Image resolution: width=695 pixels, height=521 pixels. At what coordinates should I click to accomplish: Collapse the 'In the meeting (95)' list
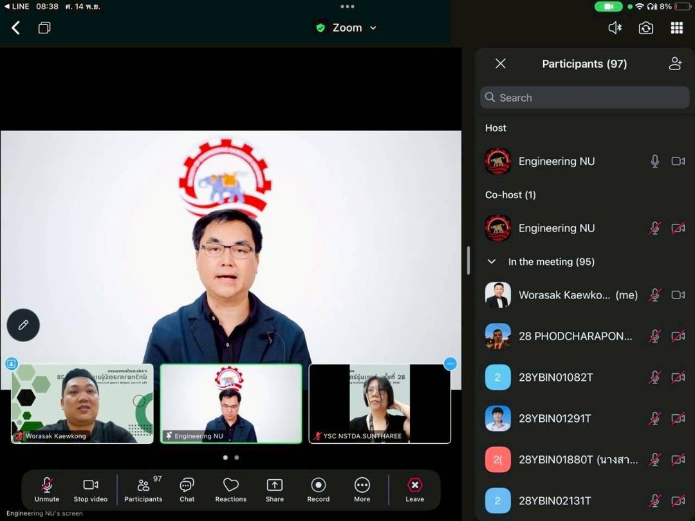coord(492,262)
